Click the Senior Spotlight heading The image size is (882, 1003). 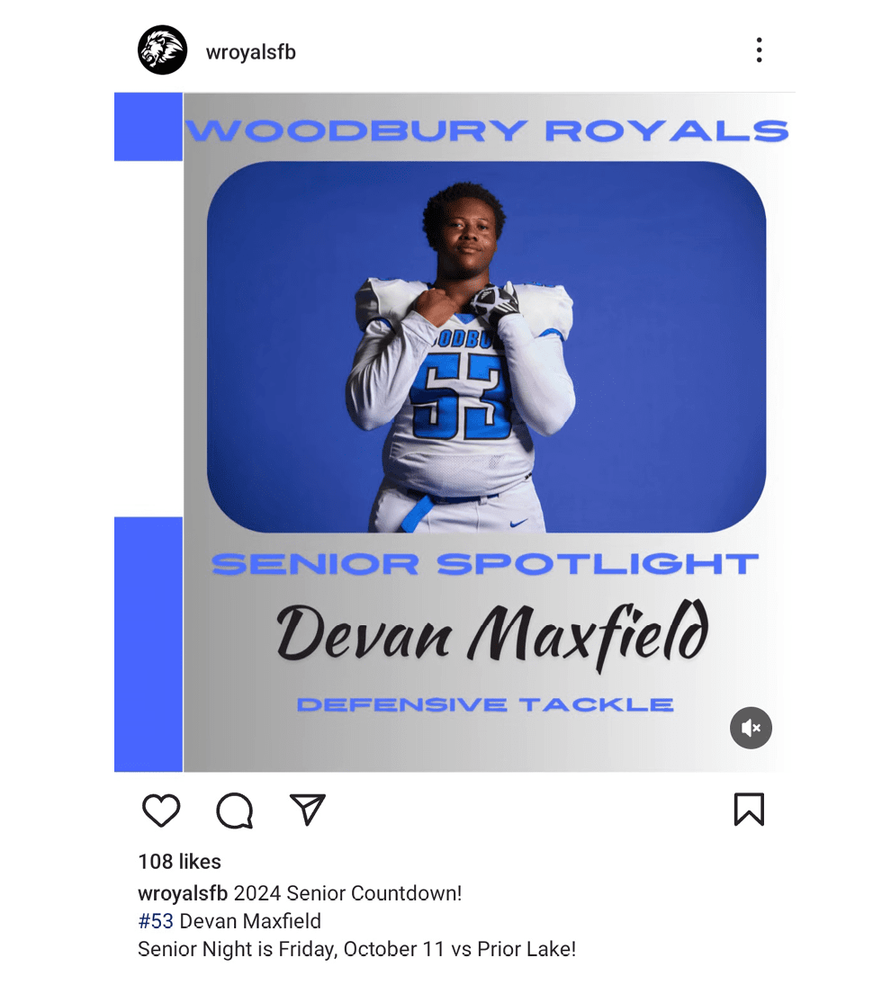(485, 564)
